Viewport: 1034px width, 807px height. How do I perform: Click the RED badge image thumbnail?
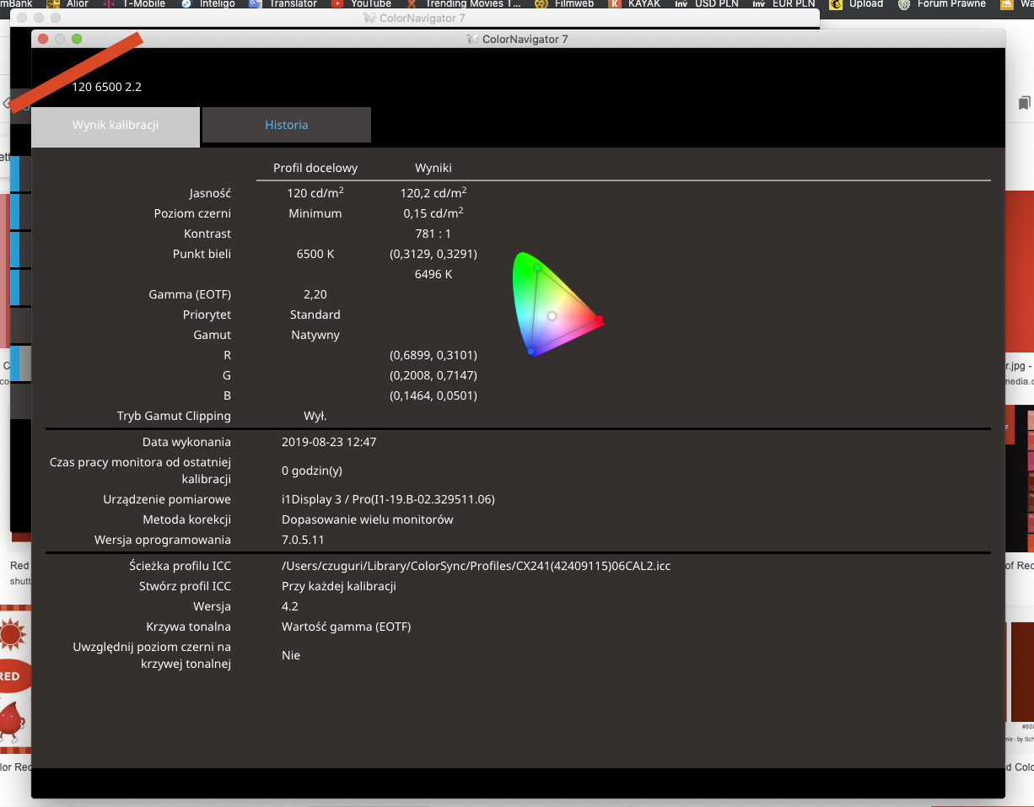coord(12,675)
